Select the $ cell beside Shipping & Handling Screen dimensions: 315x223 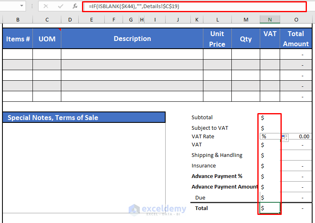[270, 155]
